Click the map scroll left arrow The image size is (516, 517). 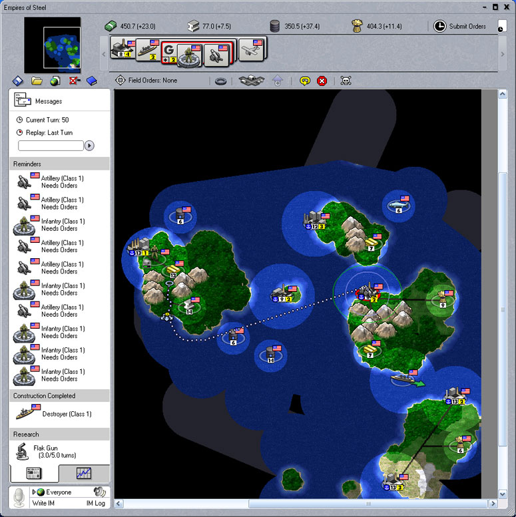119,504
